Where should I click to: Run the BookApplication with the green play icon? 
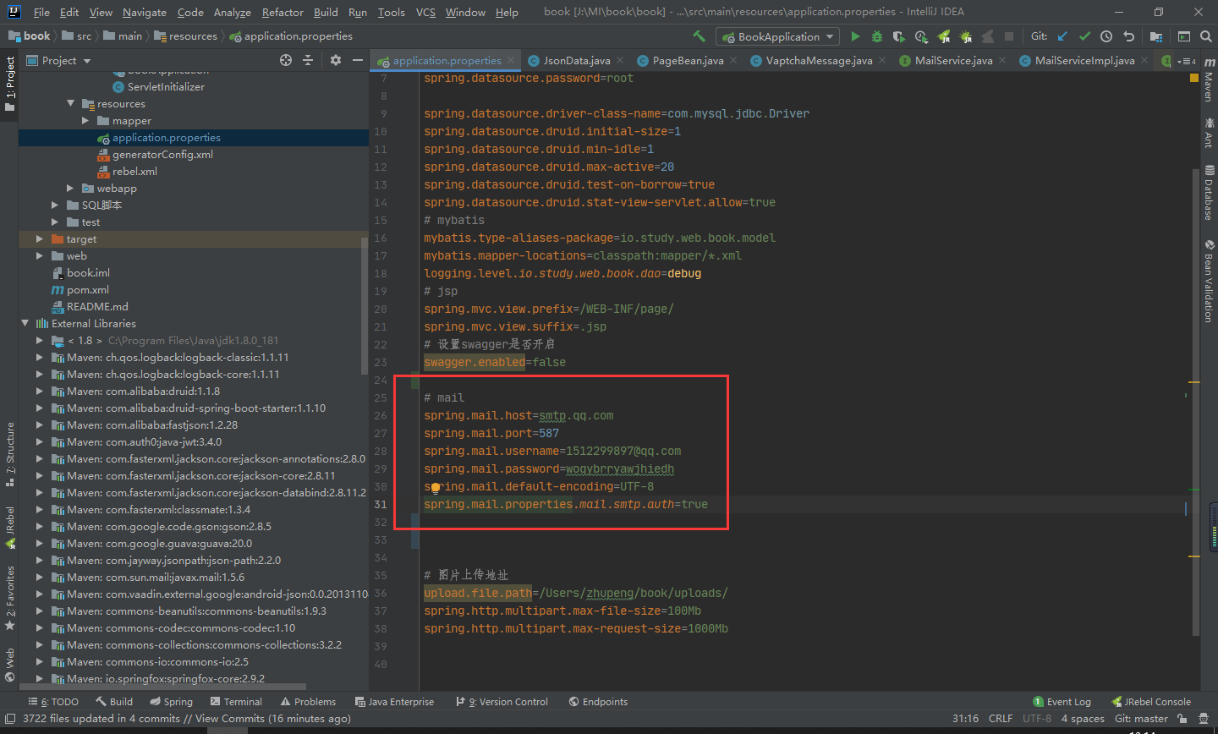click(854, 36)
